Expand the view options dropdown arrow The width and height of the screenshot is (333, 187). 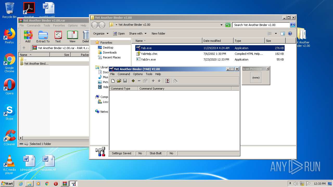click(276, 34)
